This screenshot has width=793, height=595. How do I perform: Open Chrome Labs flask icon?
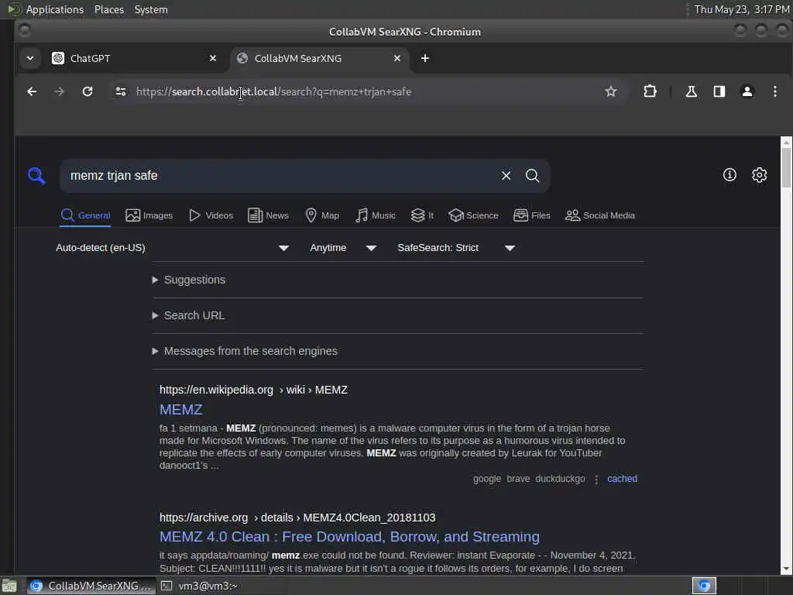692,91
